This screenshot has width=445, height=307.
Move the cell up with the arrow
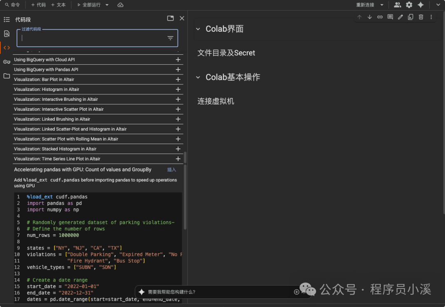(x=359, y=17)
